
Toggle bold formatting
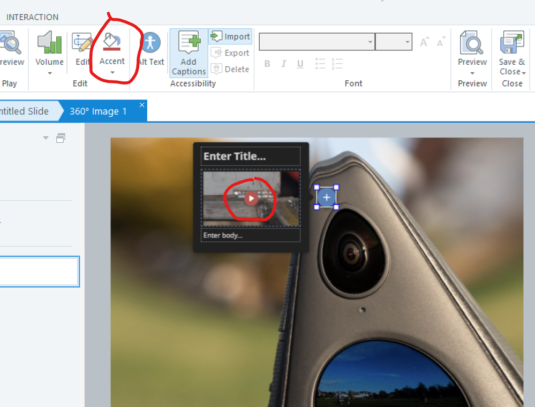pyautogui.click(x=267, y=64)
